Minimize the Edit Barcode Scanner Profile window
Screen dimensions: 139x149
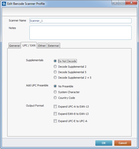tap(115, 3)
